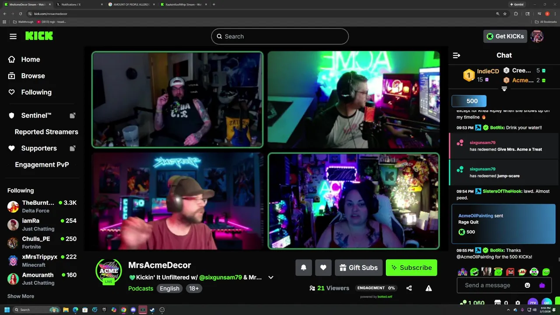This screenshot has height=315, width=560.
Task: Open Reported Streamers in the sidebar
Action: [x=46, y=132]
